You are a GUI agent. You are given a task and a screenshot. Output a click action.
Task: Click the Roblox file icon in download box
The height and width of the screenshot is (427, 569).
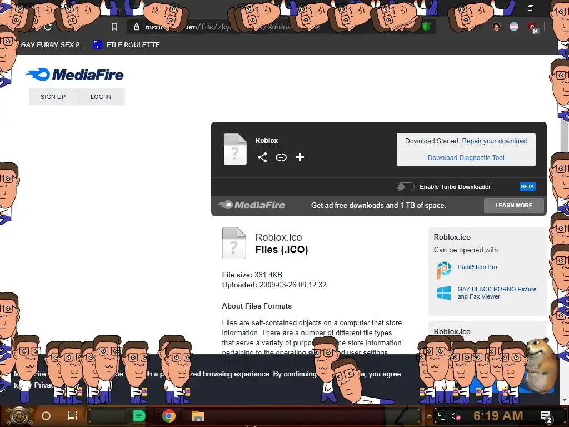coord(235,149)
